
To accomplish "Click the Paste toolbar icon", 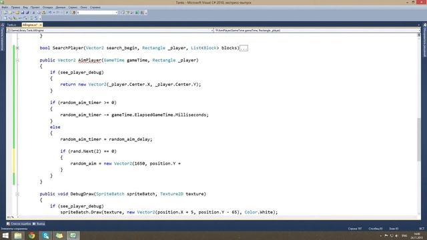I will [x=43, y=13].
